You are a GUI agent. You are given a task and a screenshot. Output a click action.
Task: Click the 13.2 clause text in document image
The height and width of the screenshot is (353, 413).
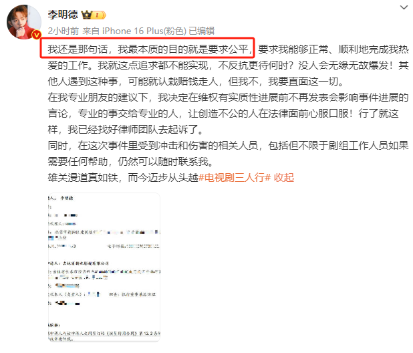tap(104, 334)
